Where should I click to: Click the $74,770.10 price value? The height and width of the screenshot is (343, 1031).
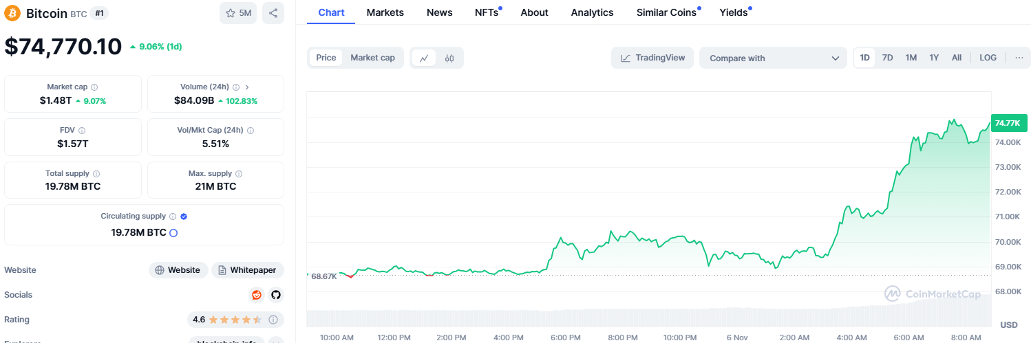[x=63, y=46]
